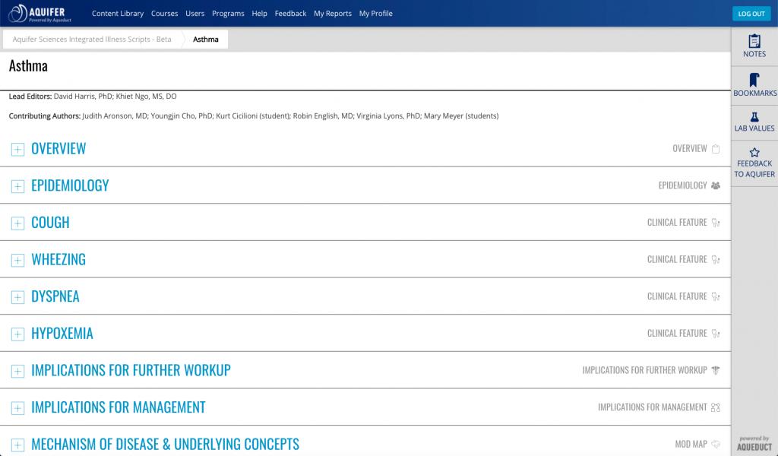
Task: Open the Bookmarks ribbon icon
Action: pyautogui.click(x=754, y=80)
